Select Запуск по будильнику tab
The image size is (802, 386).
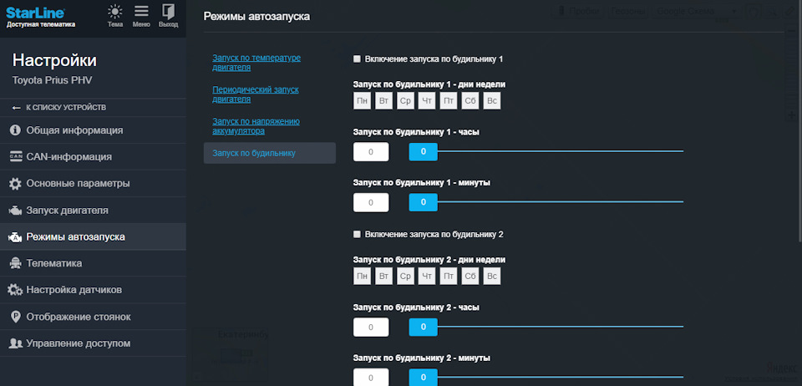[x=270, y=153]
